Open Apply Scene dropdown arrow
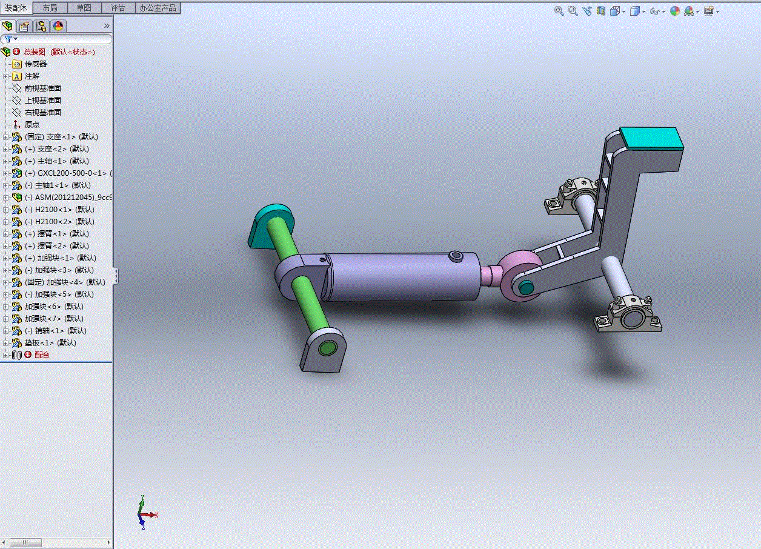761x549 pixels. tap(697, 12)
